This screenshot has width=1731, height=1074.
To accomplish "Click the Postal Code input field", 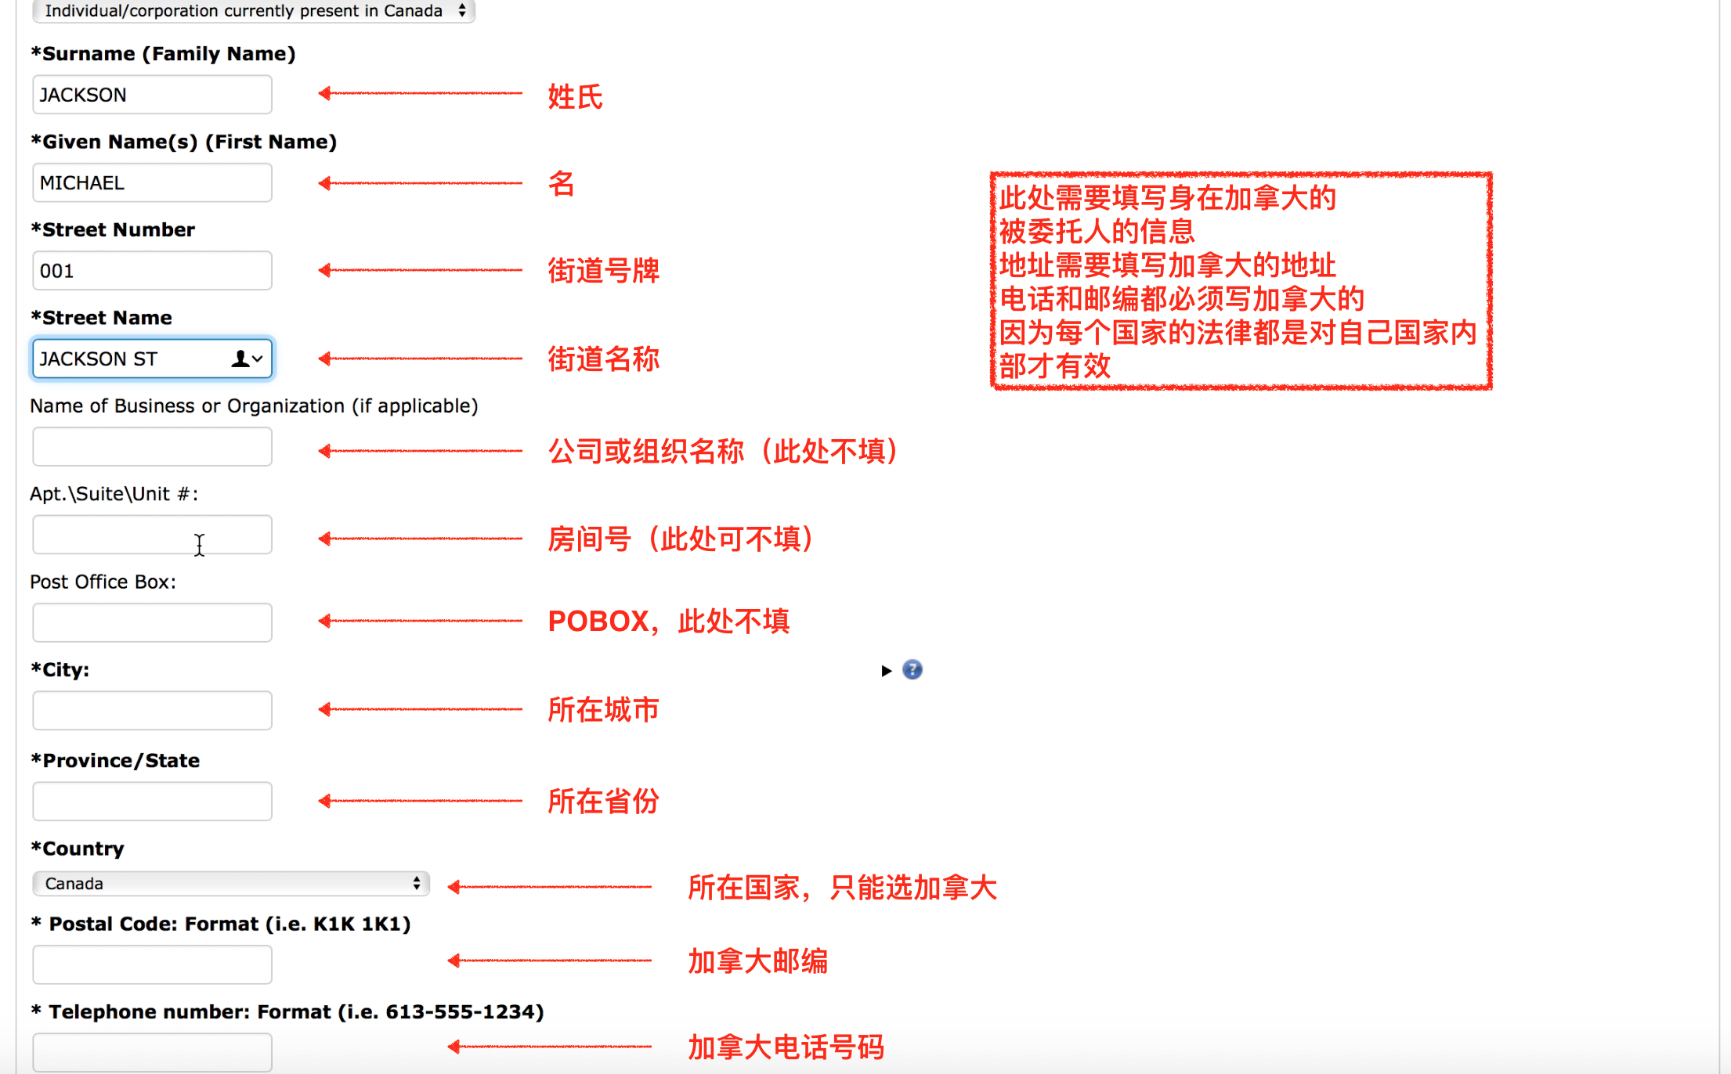I will click(151, 964).
